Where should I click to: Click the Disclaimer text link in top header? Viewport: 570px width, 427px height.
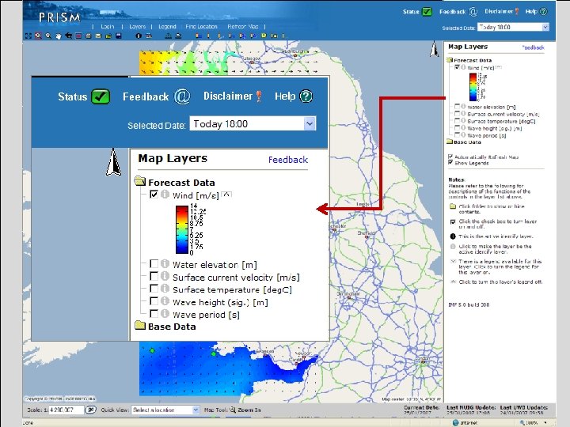[x=499, y=11]
